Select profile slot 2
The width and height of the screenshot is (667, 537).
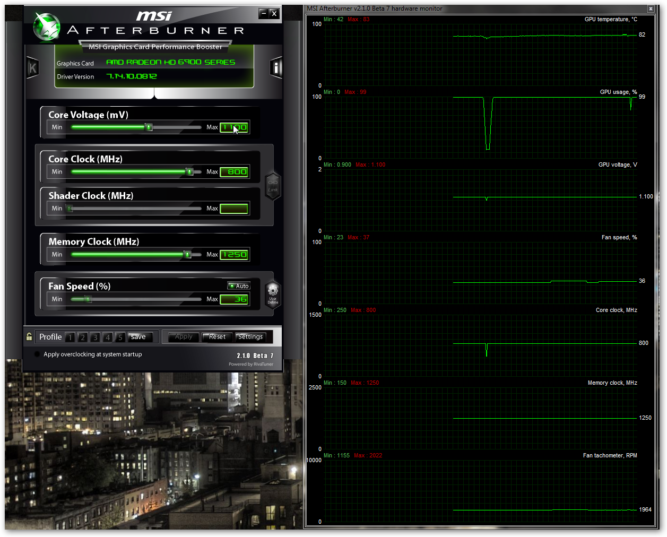pyautogui.click(x=82, y=337)
